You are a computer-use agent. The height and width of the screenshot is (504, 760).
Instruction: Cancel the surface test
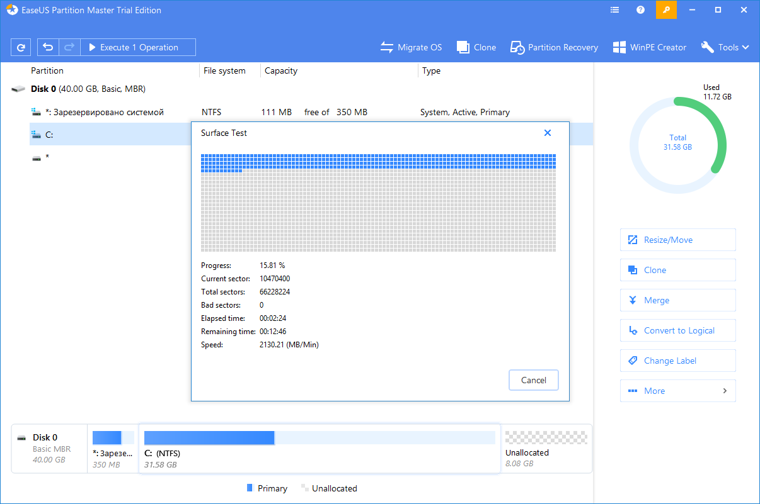534,380
